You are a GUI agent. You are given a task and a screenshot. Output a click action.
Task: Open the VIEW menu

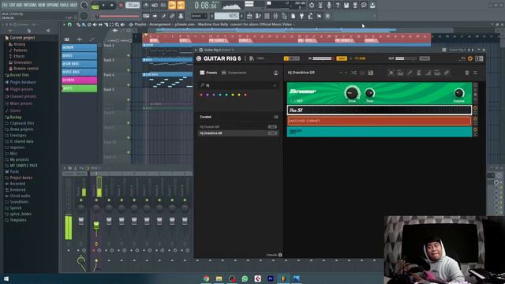[x=42, y=6]
